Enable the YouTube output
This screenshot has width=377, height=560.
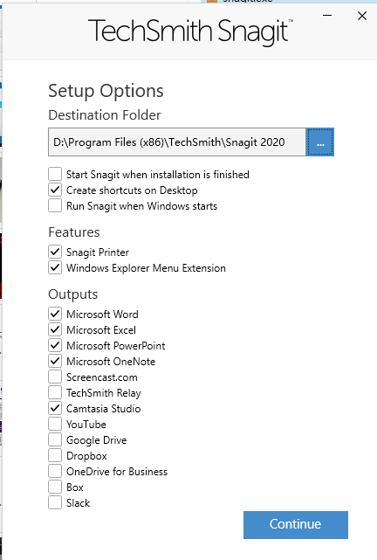point(55,424)
